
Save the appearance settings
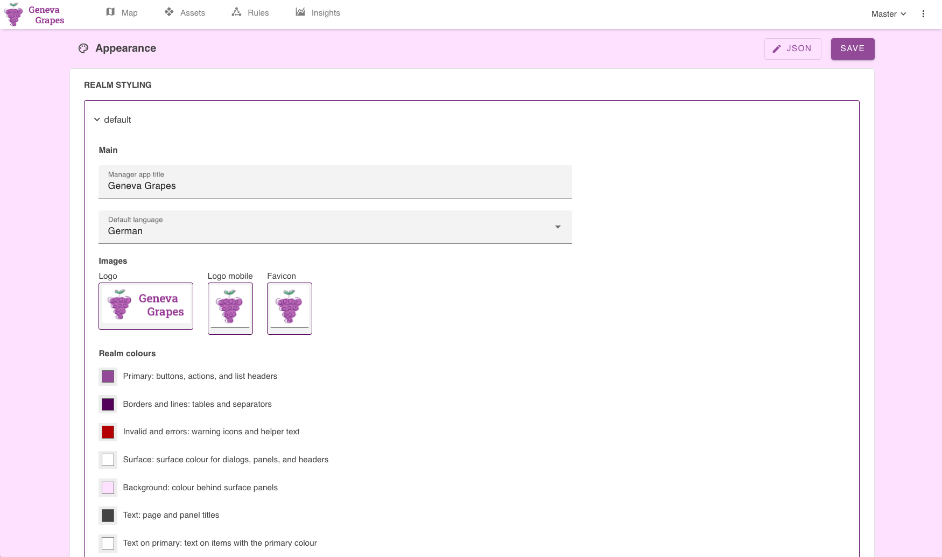click(x=852, y=49)
